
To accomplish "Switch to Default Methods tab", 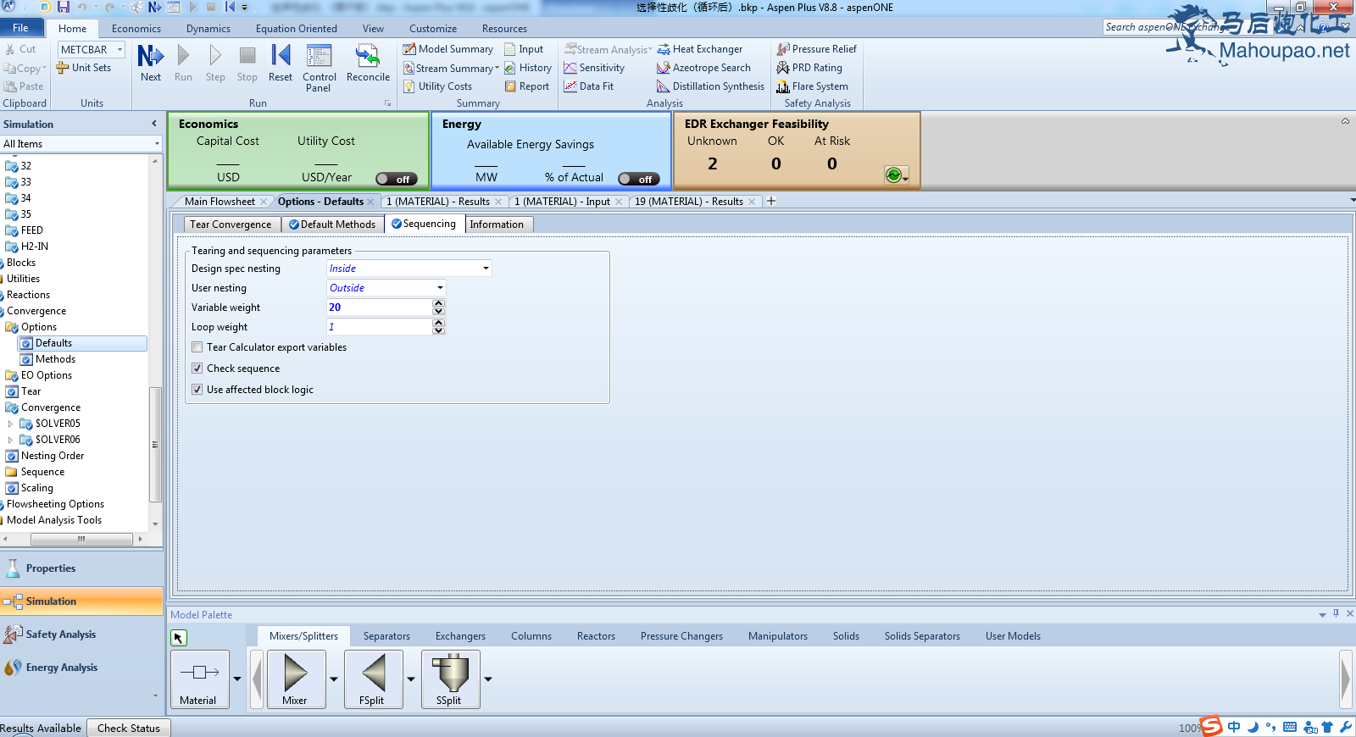I will click(332, 224).
